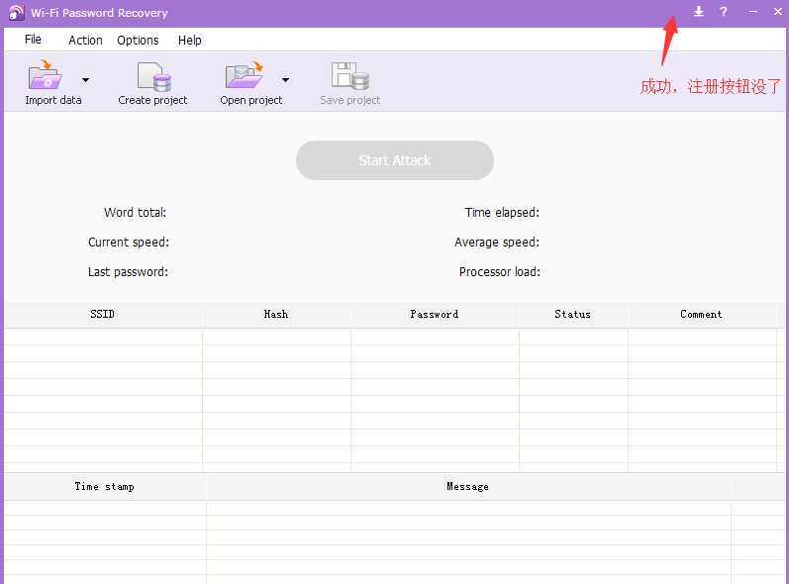Click the Status column header
The width and height of the screenshot is (789, 584).
pyautogui.click(x=573, y=315)
